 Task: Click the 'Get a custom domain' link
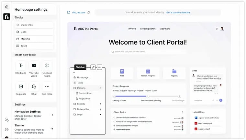(x=178, y=13)
